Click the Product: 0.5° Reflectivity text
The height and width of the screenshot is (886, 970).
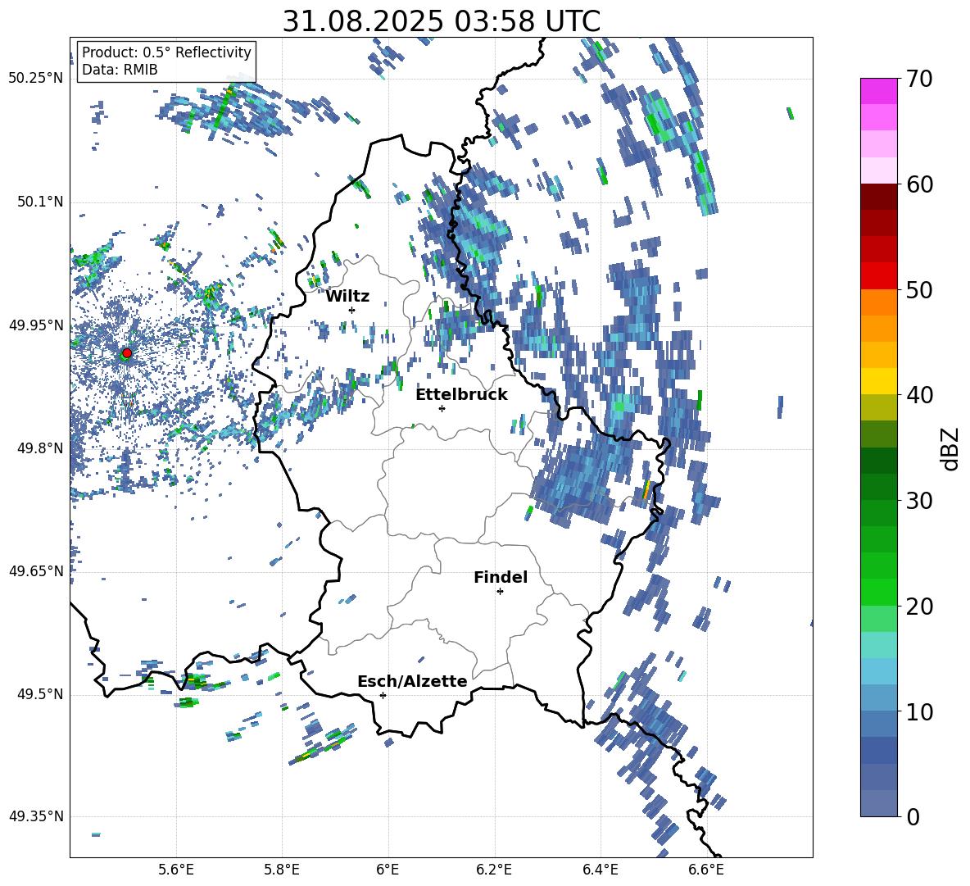[x=166, y=52]
